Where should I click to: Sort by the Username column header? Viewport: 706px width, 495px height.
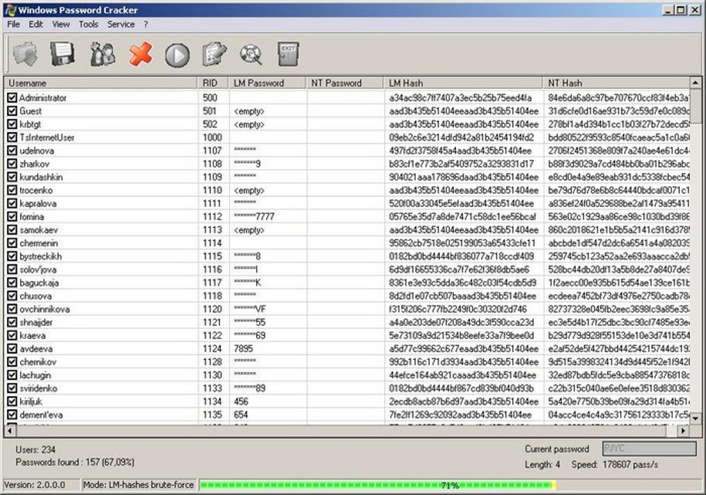(x=101, y=83)
